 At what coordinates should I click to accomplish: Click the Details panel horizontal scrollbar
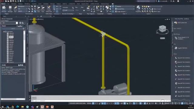pos(13,99)
